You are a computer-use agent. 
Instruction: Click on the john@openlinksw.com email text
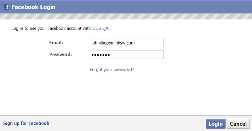(113, 43)
